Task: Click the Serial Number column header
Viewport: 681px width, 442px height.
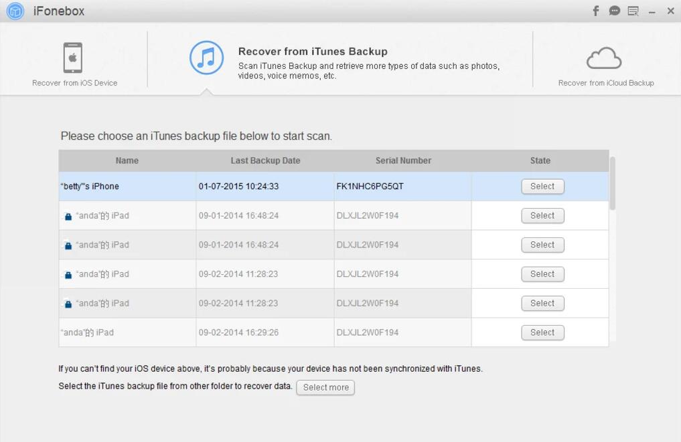Action: pyautogui.click(x=403, y=160)
